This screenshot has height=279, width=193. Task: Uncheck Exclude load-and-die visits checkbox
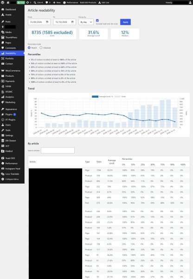(x=97, y=20)
